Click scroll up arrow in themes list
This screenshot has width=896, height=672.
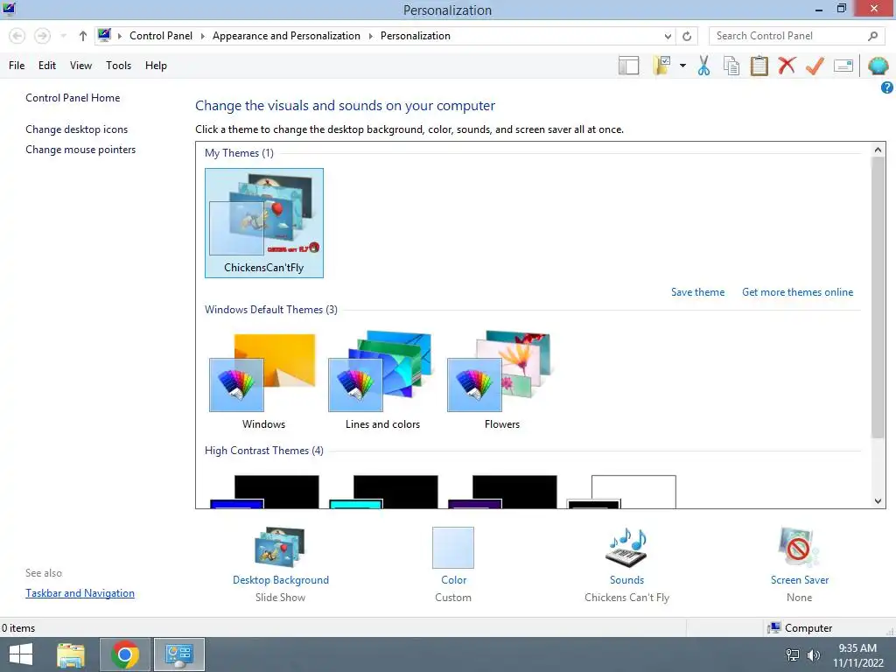tap(878, 150)
